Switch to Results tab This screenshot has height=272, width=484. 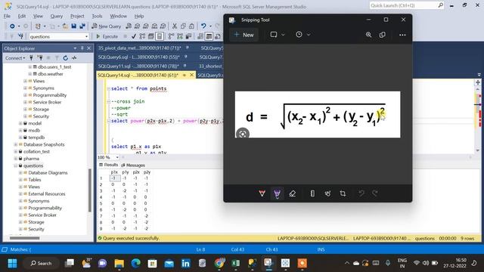tap(108, 165)
